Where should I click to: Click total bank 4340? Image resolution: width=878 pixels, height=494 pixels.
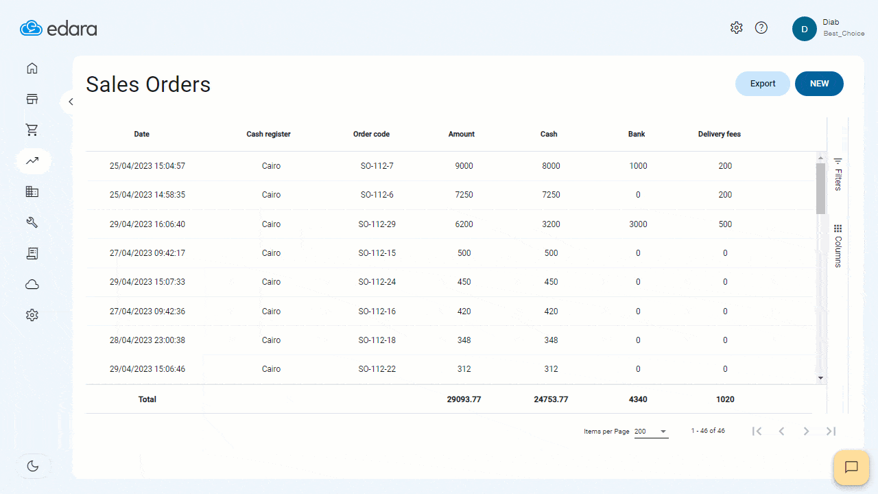tap(638, 399)
